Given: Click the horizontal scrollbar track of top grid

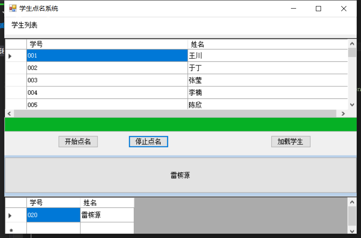Looking at the screenshot, I should pos(175,113).
